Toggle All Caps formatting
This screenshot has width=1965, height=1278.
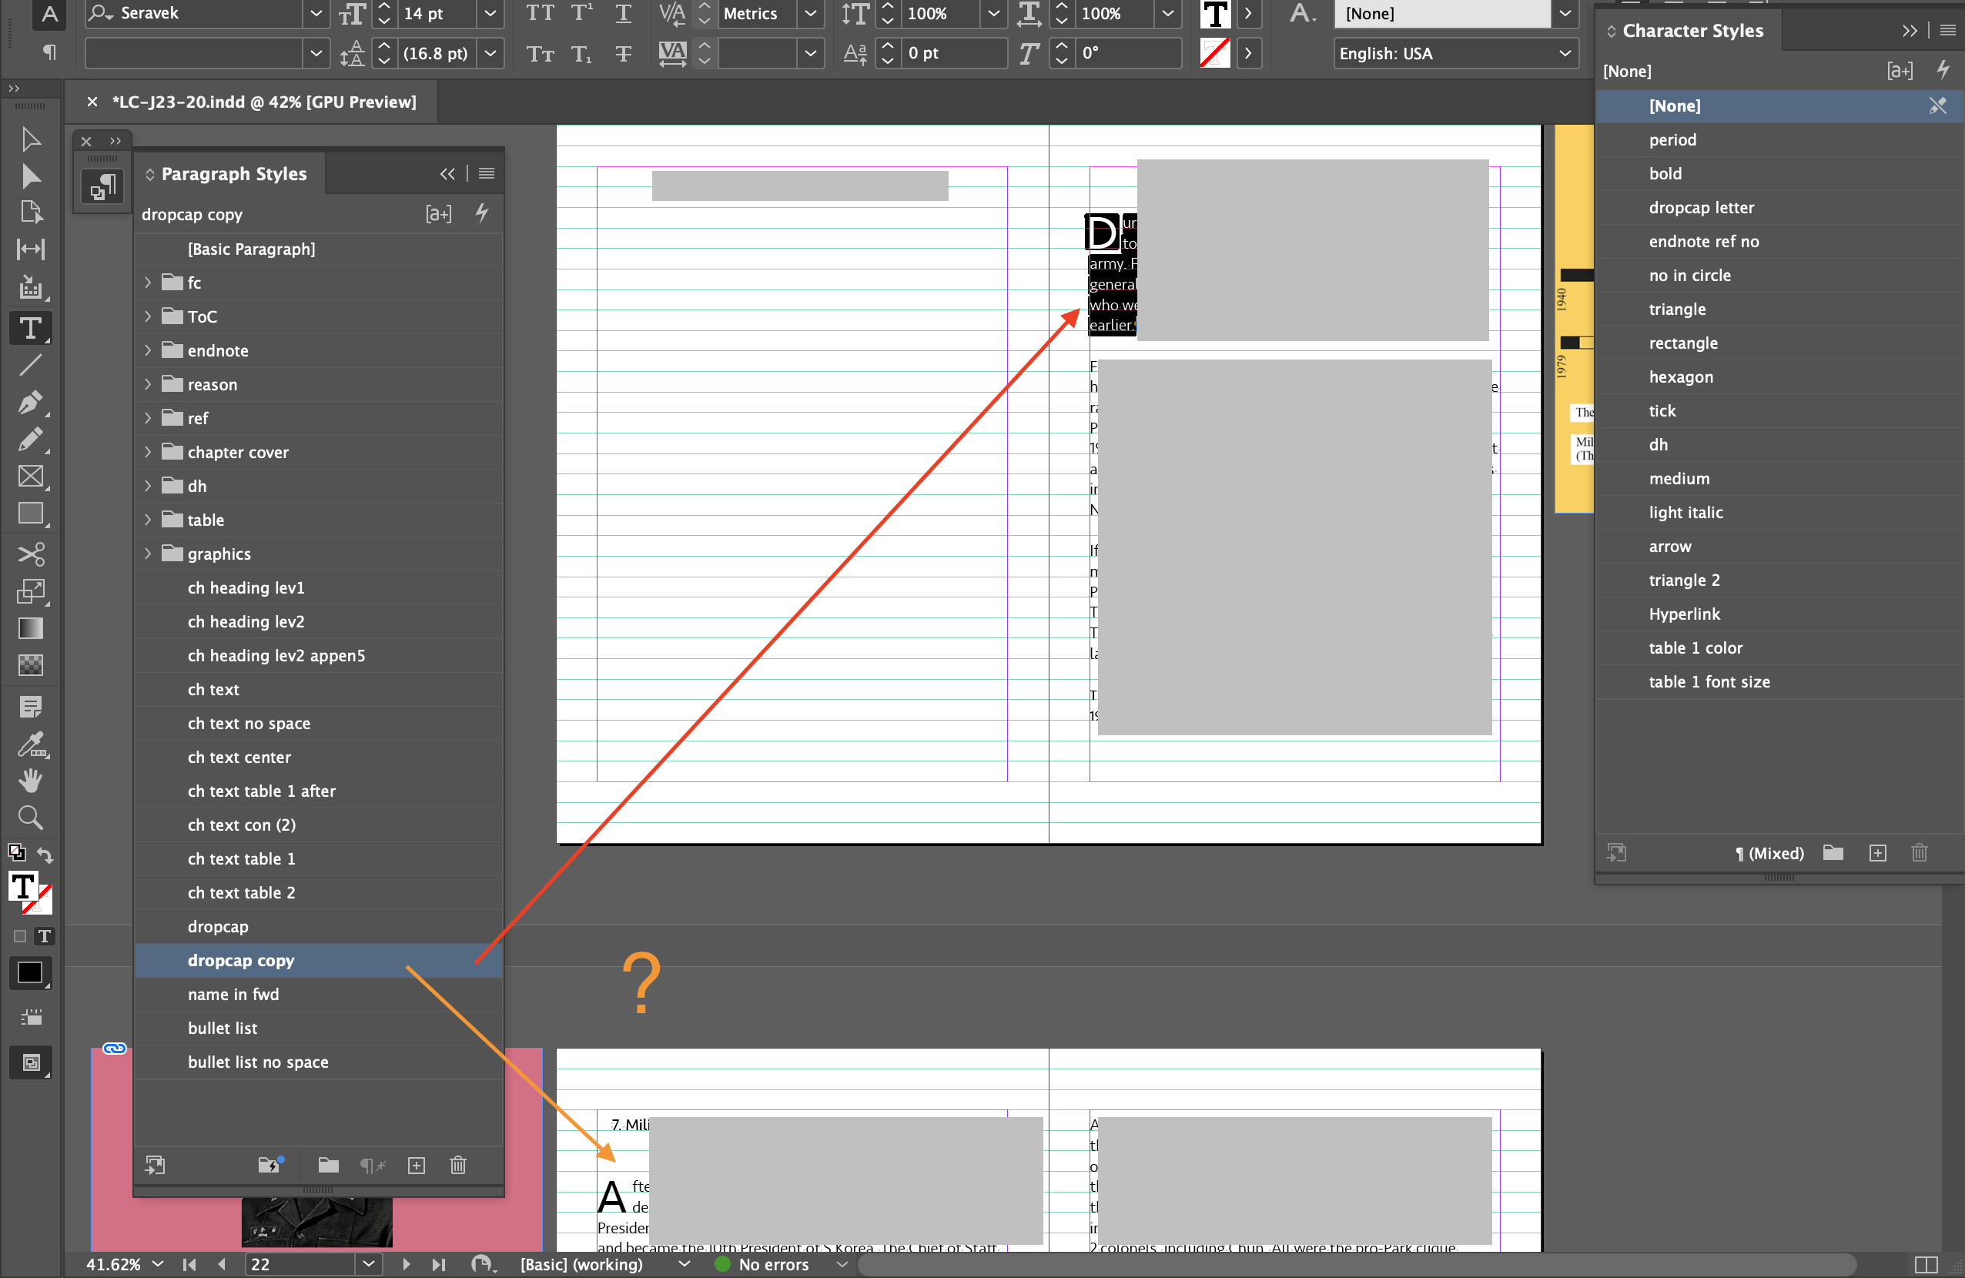coord(539,14)
